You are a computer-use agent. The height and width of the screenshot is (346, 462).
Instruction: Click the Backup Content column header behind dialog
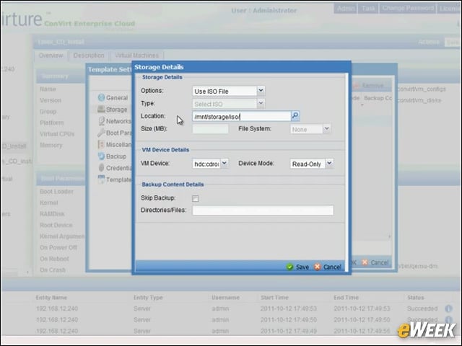click(x=378, y=98)
